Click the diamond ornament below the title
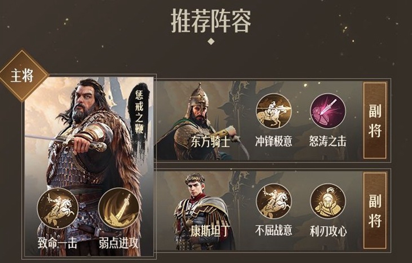This screenshot has height=263, width=412. pyautogui.click(x=211, y=41)
